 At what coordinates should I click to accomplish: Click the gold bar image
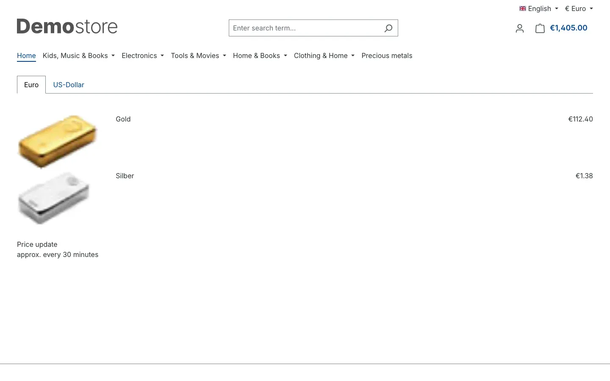[58, 141]
